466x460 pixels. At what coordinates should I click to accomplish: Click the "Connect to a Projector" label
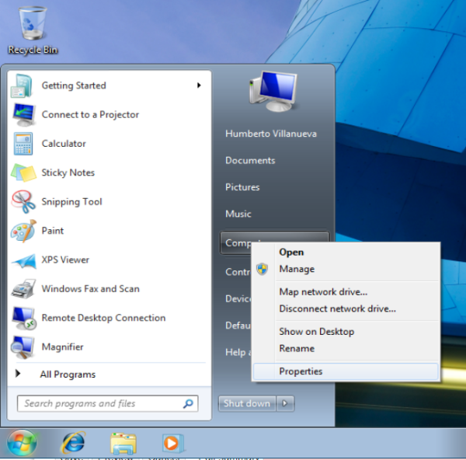click(x=90, y=115)
